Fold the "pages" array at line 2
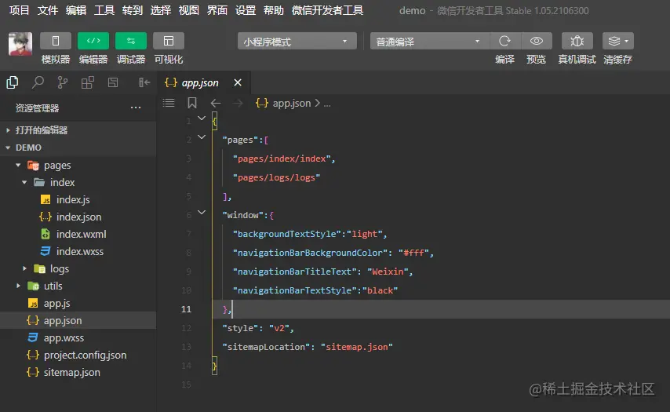 (x=202, y=137)
